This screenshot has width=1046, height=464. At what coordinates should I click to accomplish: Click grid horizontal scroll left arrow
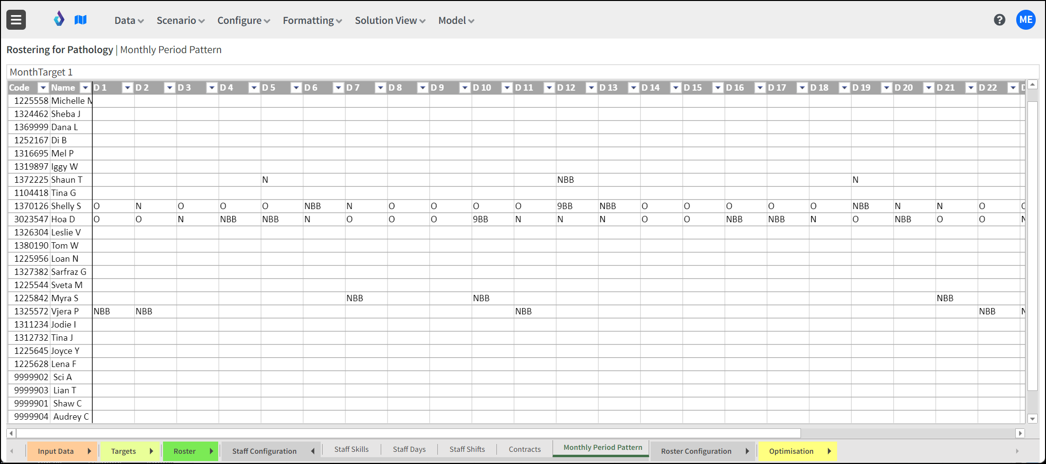[12, 433]
